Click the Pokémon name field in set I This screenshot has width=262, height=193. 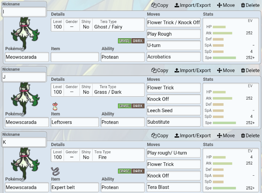27,57
